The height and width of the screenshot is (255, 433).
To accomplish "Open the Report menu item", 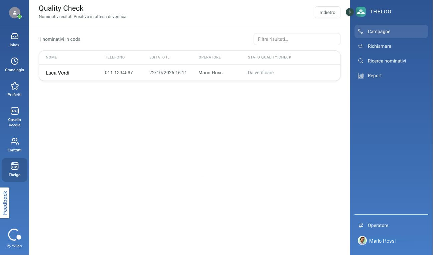I will pyautogui.click(x=391, y=76).
